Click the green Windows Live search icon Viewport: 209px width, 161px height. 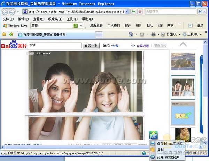[x=76, y=25]
